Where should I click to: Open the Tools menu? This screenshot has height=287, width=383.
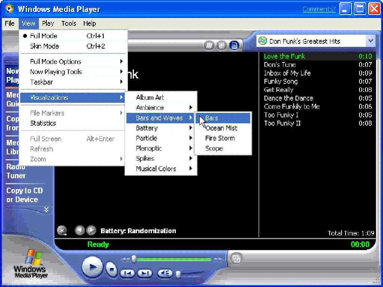69,24
